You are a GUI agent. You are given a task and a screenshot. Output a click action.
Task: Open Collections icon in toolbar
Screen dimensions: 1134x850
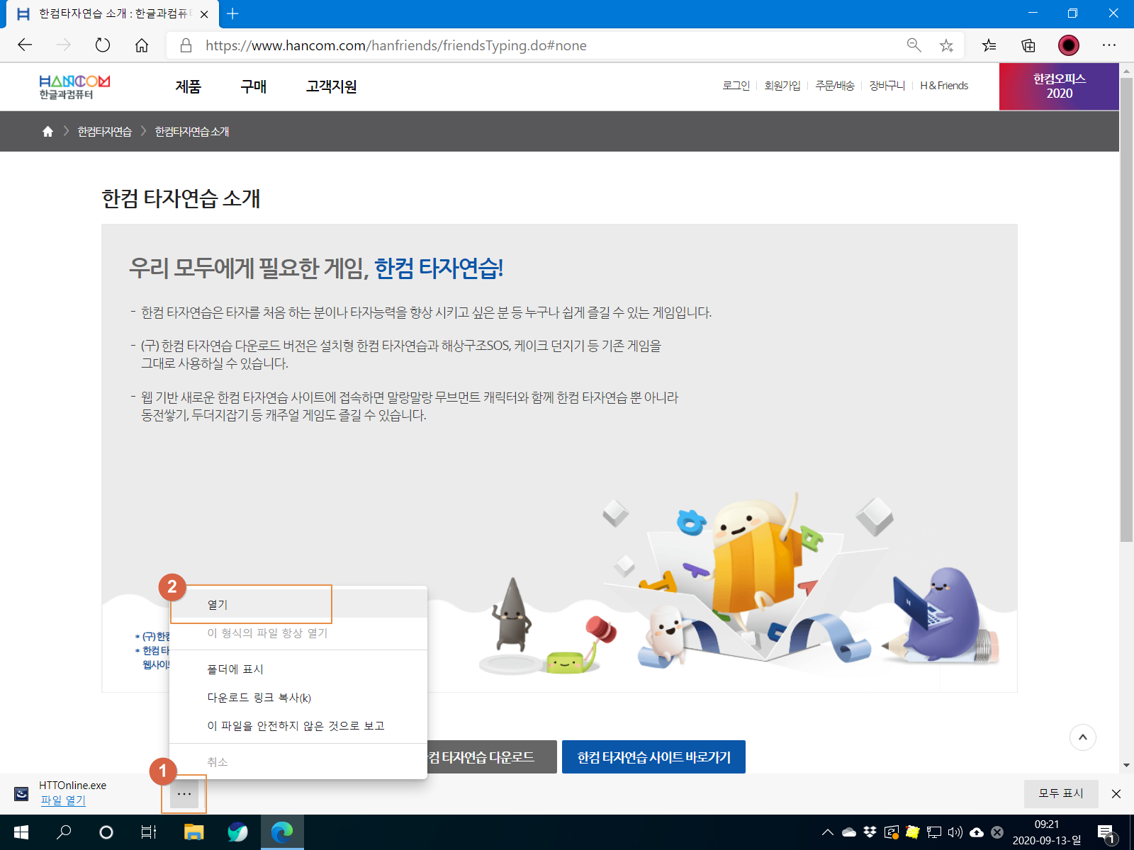pyautogui.click(x=1028, y=45)
